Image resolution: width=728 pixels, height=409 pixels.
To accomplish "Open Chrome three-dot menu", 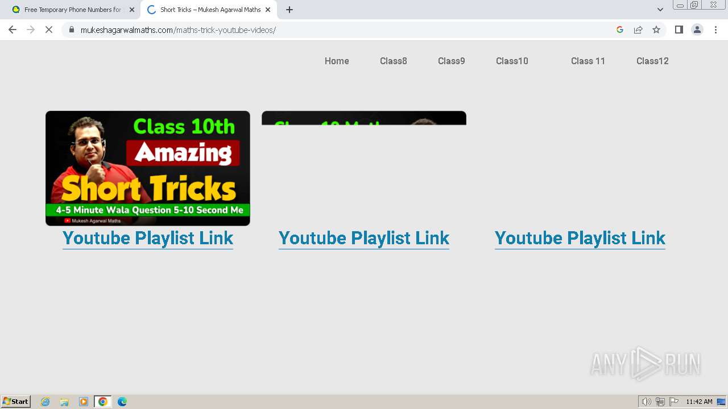I will pos(715,30).
